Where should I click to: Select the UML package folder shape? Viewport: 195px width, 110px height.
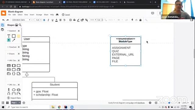point(9,74)
